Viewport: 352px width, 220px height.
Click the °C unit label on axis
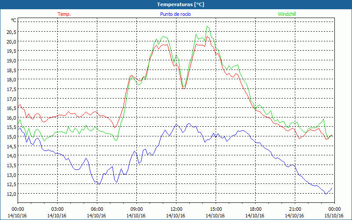pos(14,20)
